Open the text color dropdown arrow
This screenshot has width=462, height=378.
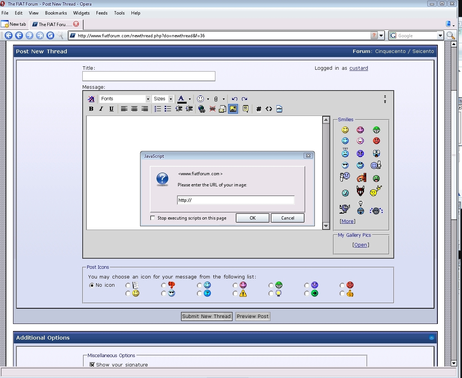190,99
